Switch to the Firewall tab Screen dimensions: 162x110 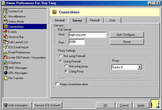95,20
